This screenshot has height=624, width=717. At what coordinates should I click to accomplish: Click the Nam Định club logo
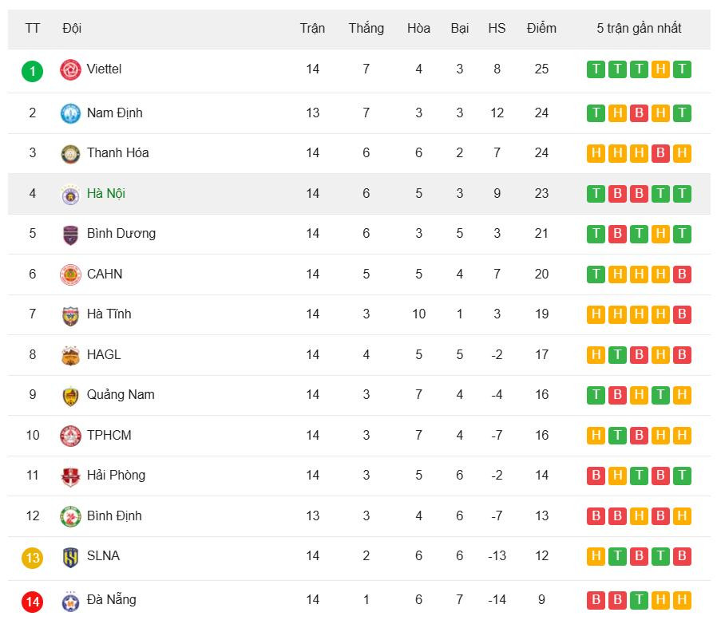click(71, 113)
